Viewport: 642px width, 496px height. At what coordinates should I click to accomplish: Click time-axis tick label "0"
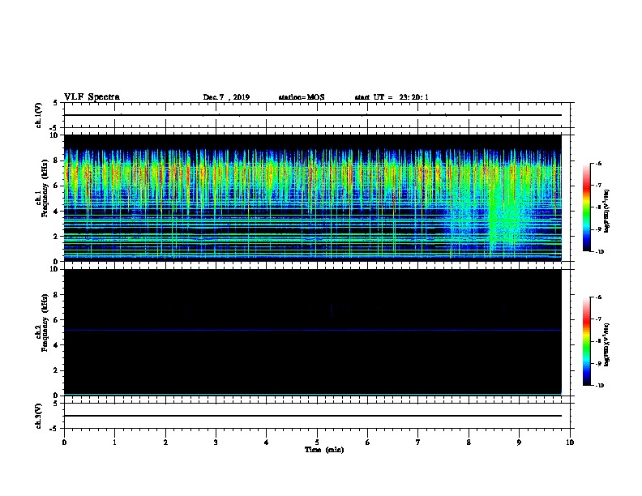point(64,442)
